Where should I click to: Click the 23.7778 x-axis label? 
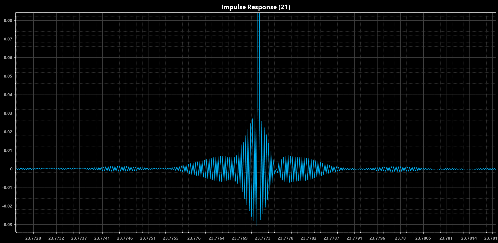[x=286, y=238]
